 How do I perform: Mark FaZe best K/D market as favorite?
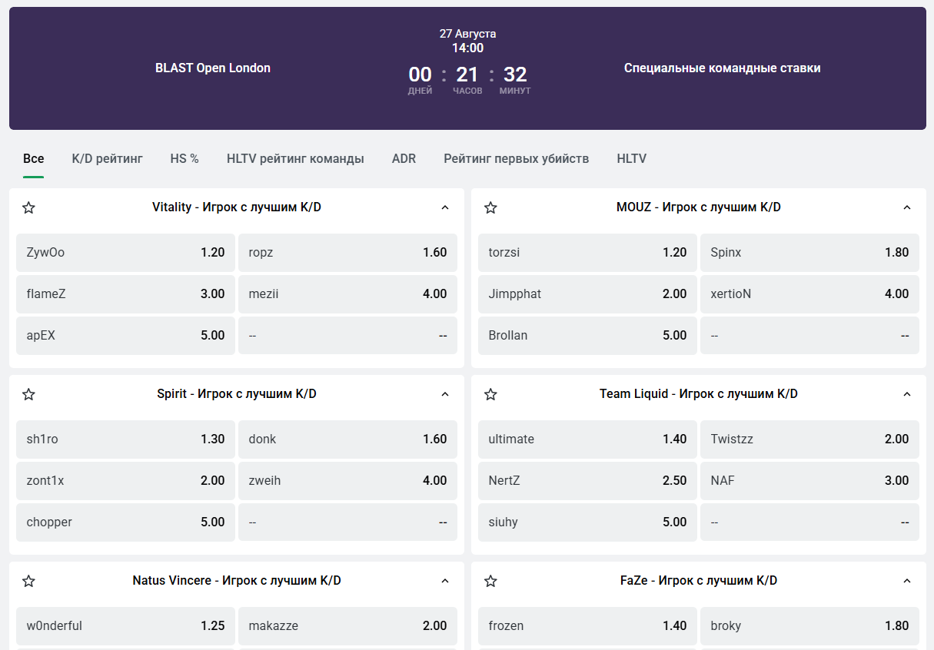click(x=490, y=581)
